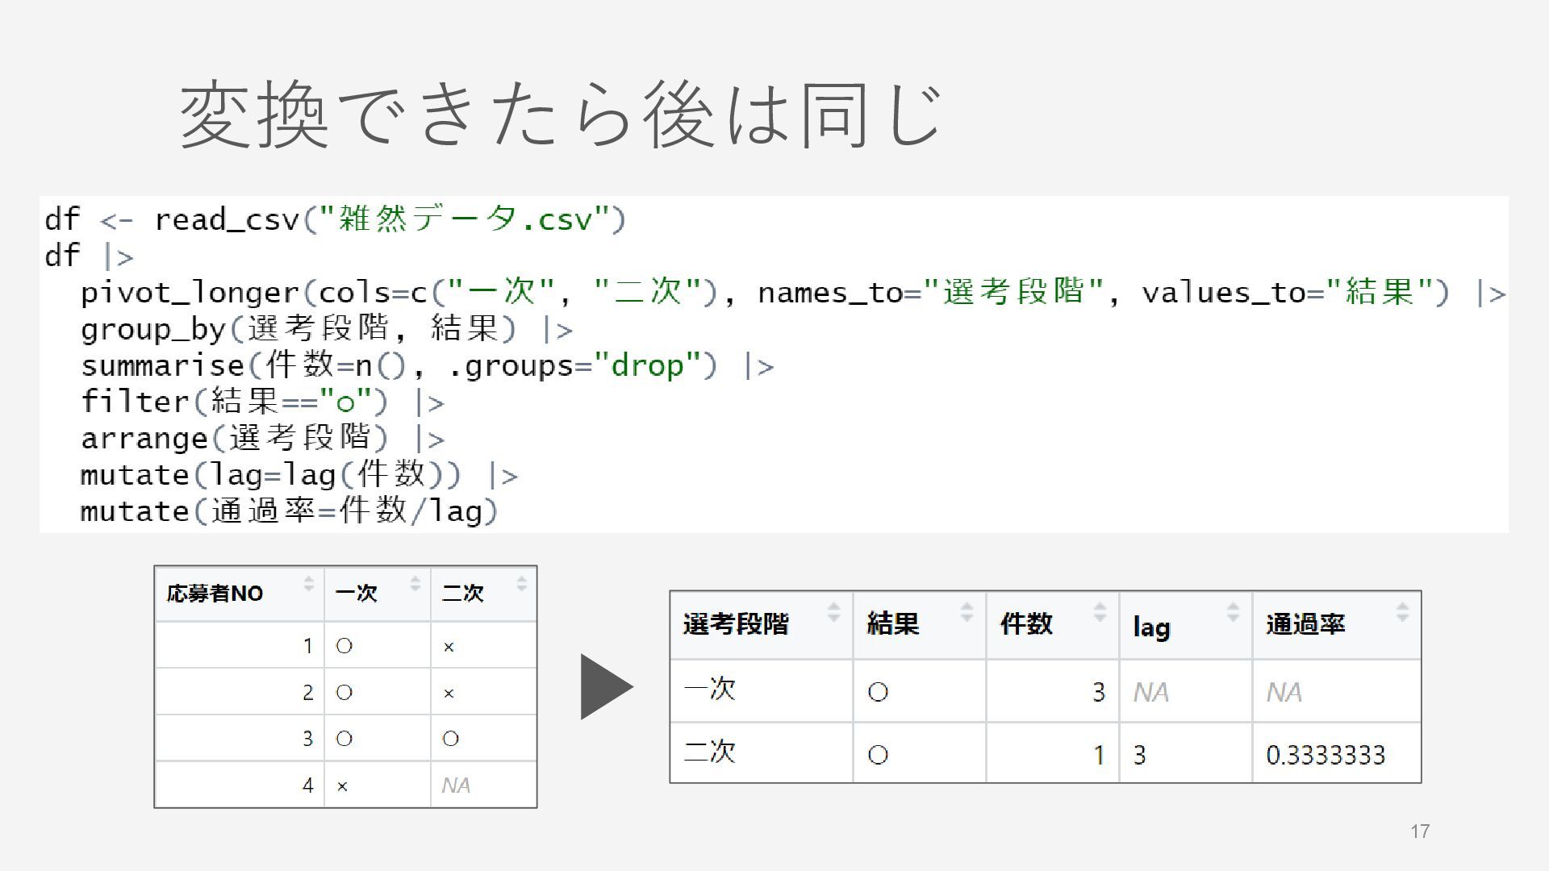
Task: Click the ○ in applicant 1 一次 cell
Action: [344, 646]
